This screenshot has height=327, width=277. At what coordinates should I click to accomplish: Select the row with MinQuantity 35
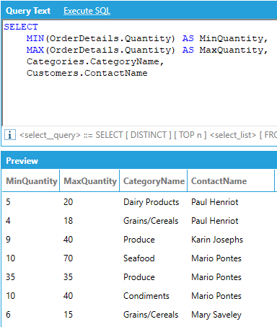pyautogui.click(x=139, y=277)
